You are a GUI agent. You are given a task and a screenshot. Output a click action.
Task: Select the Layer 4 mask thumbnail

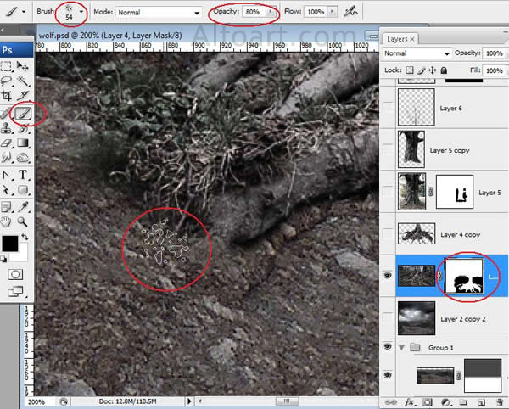pyautogui.click(x=464, y=277)
